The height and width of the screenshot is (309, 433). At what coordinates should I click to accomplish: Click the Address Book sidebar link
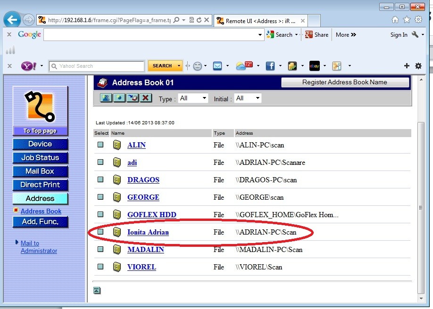41,211
